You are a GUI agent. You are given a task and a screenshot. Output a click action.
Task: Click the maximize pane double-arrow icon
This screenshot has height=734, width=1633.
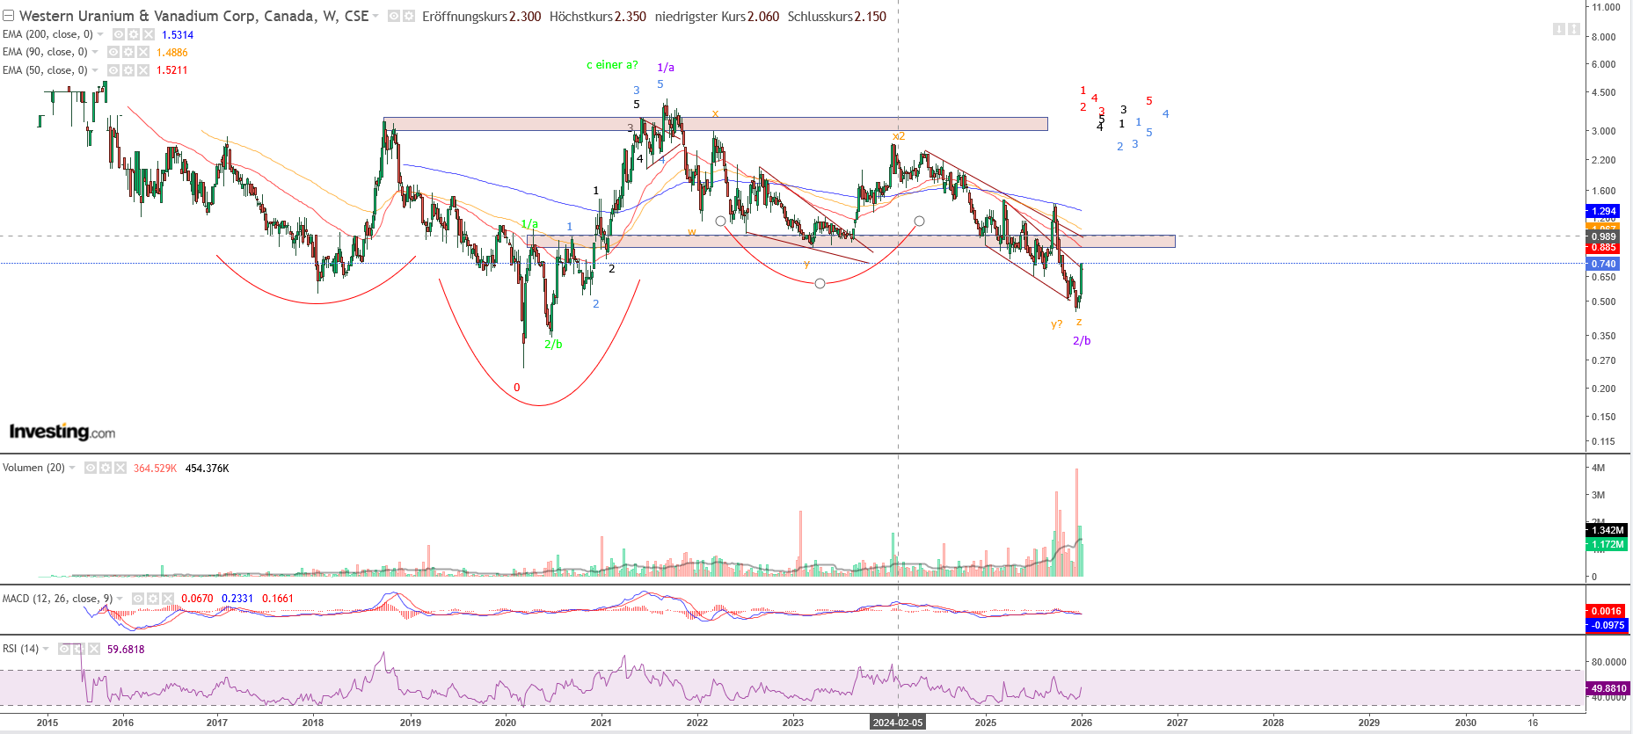(x=1574, y=29)
